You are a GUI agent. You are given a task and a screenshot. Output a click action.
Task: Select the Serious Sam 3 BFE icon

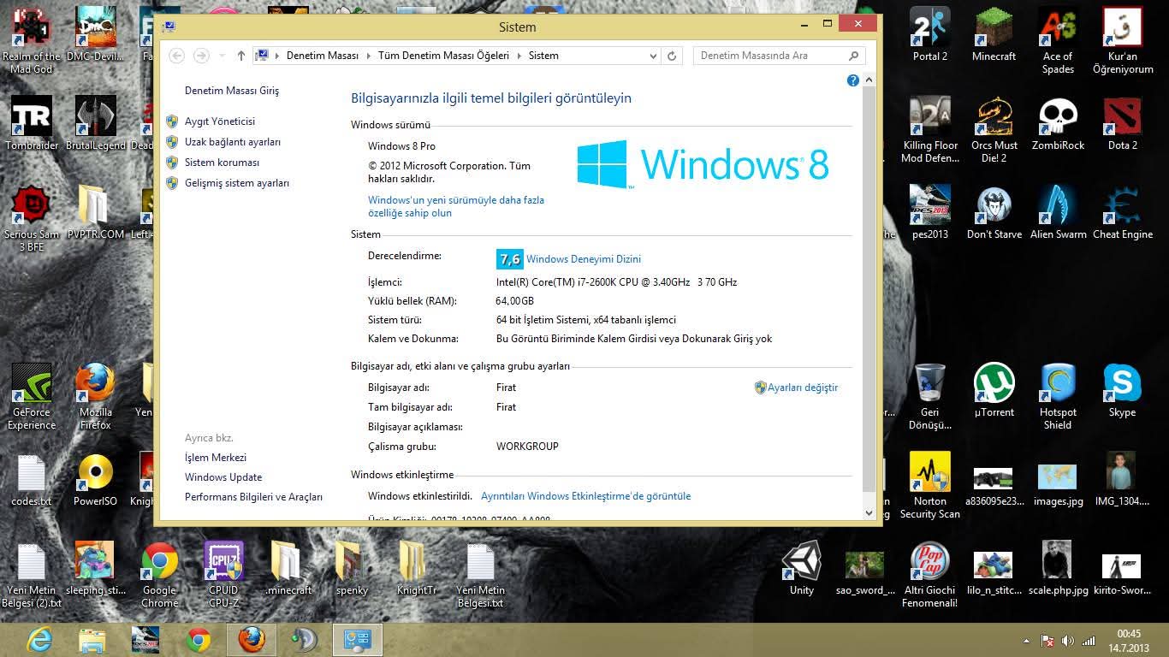(32, 219)
